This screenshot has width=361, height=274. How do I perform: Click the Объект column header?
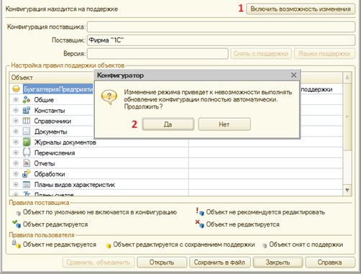coord(51,78)
